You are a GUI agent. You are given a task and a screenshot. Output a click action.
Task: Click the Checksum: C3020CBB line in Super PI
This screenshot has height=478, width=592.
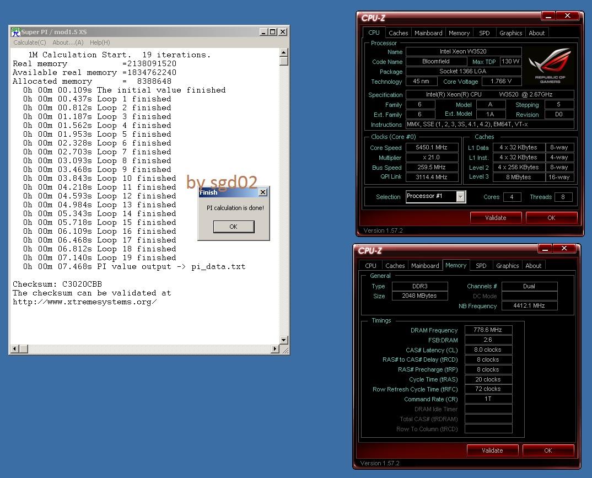pyautogui.click(x=57, y=284)
